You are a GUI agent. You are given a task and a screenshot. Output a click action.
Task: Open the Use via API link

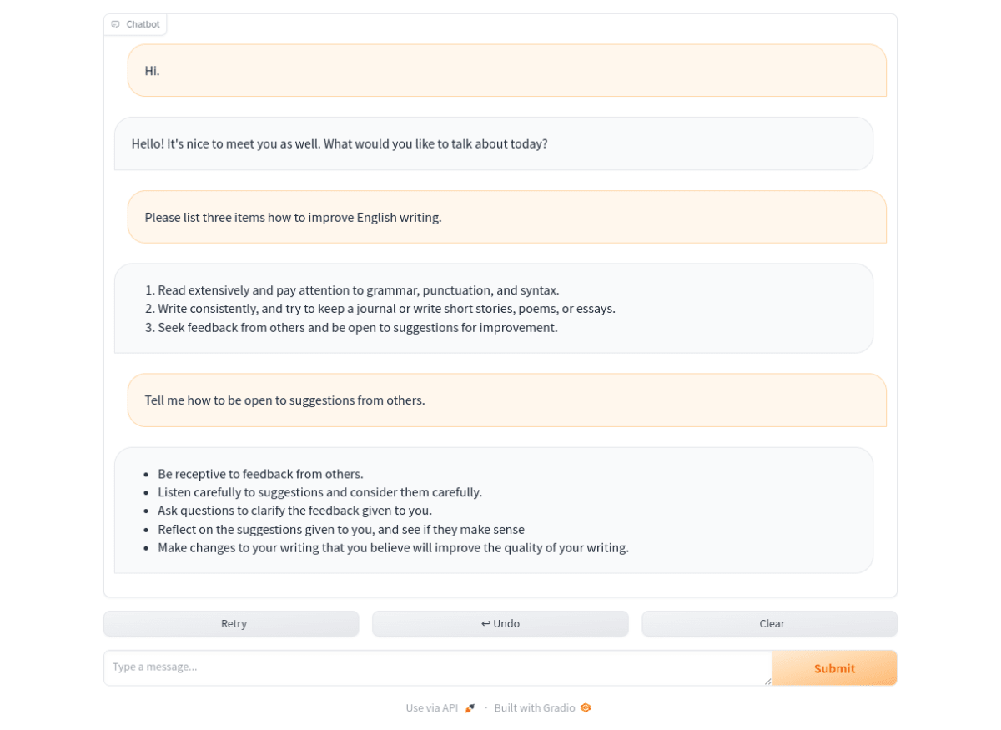440,707
